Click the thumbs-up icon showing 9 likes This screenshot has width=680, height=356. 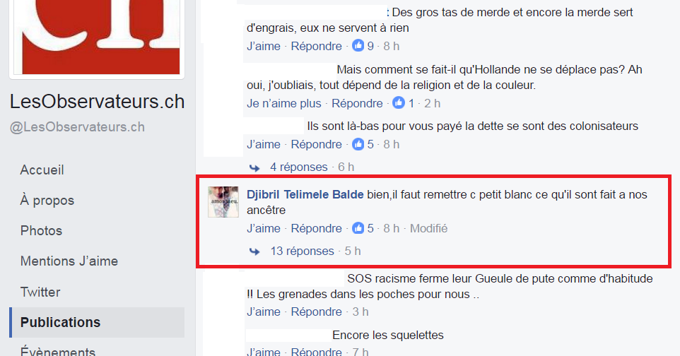click(x=358, y=45)
